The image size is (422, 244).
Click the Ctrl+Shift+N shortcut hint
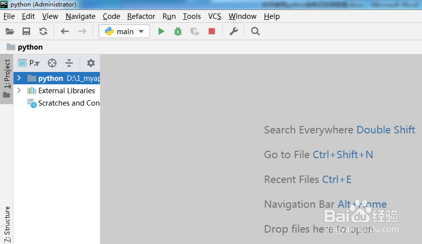(x=343, y=155)
